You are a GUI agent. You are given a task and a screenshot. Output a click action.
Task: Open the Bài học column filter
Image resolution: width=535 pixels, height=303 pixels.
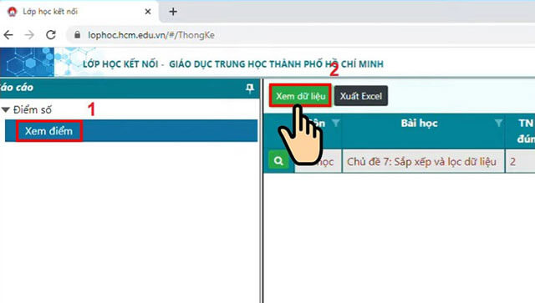coord(498,123)
